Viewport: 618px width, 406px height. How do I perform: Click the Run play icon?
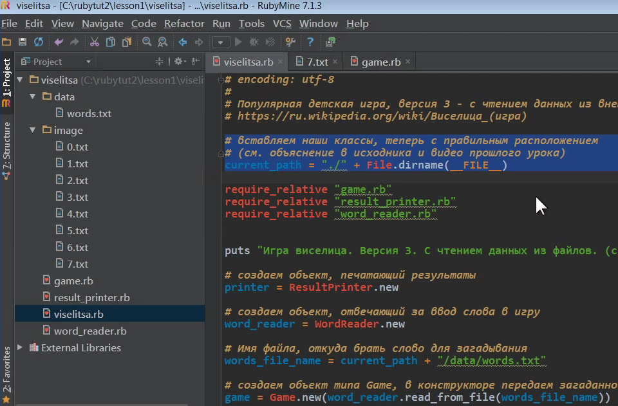[238, 42]
